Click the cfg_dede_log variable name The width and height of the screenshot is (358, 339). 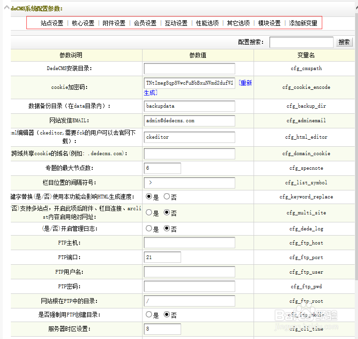point(306,229)
